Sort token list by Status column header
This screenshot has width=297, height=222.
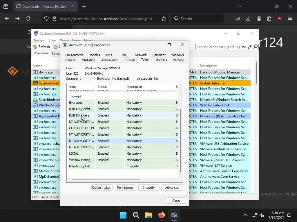coord(110,87)
